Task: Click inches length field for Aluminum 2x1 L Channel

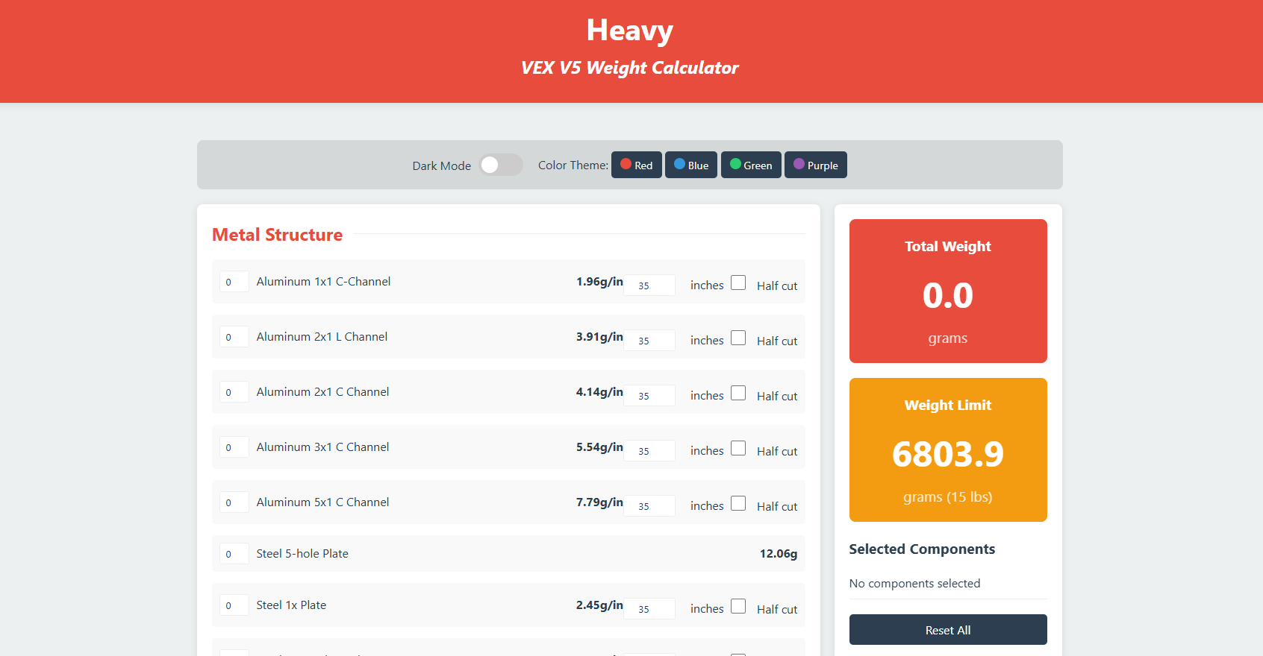Action: pos(649,340)
